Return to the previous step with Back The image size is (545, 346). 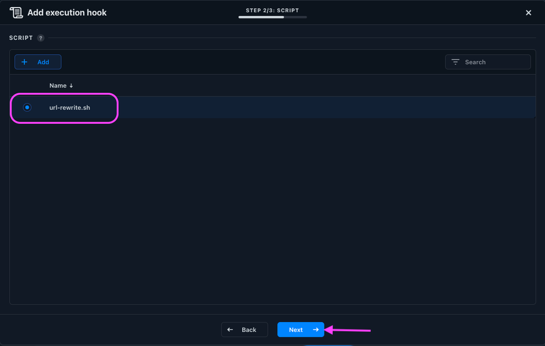point(244,330)
